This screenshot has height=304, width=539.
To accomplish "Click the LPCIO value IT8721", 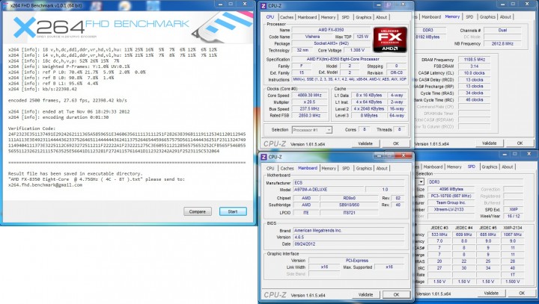I will (x=349, y=213).
